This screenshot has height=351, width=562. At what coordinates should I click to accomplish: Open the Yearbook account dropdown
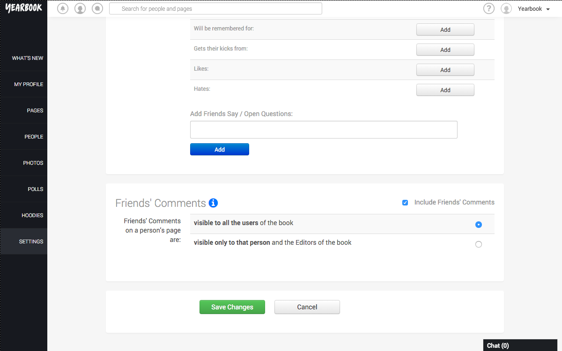(x=534, y=9)
